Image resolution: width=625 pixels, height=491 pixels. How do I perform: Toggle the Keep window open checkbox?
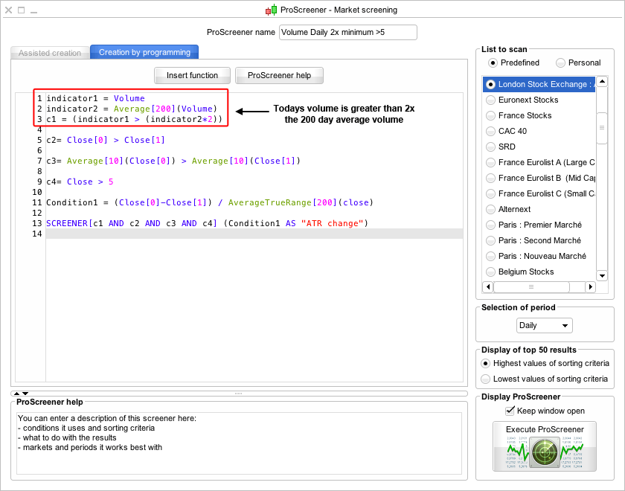point(510,411)
